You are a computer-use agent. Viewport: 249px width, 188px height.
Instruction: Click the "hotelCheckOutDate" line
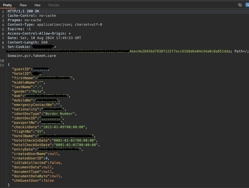tap(56, 145)
